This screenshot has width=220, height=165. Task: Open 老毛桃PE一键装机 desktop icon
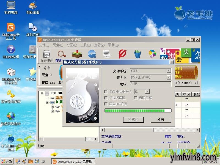[x=11, y=143]
